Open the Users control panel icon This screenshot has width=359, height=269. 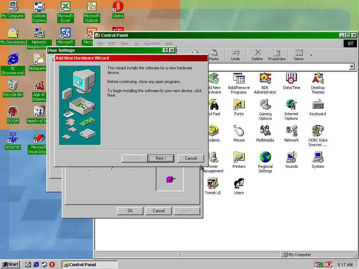tap(239, 186)
